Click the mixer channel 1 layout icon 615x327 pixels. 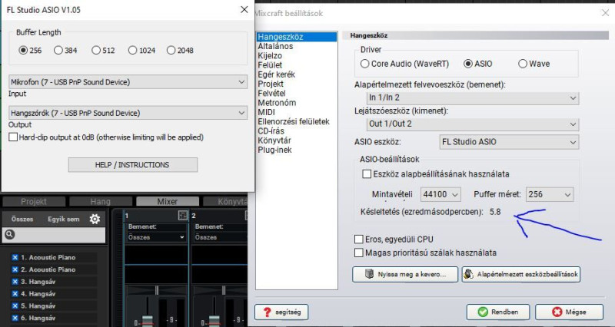click(183, 215)
